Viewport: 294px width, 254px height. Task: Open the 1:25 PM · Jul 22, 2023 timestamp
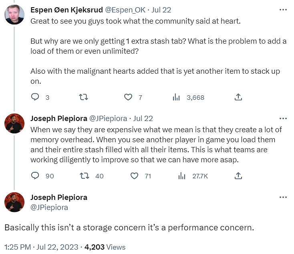[x=47, y=247]
